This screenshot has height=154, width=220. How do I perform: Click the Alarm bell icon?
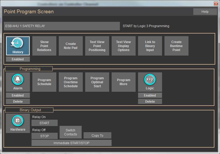click(18, 80)
